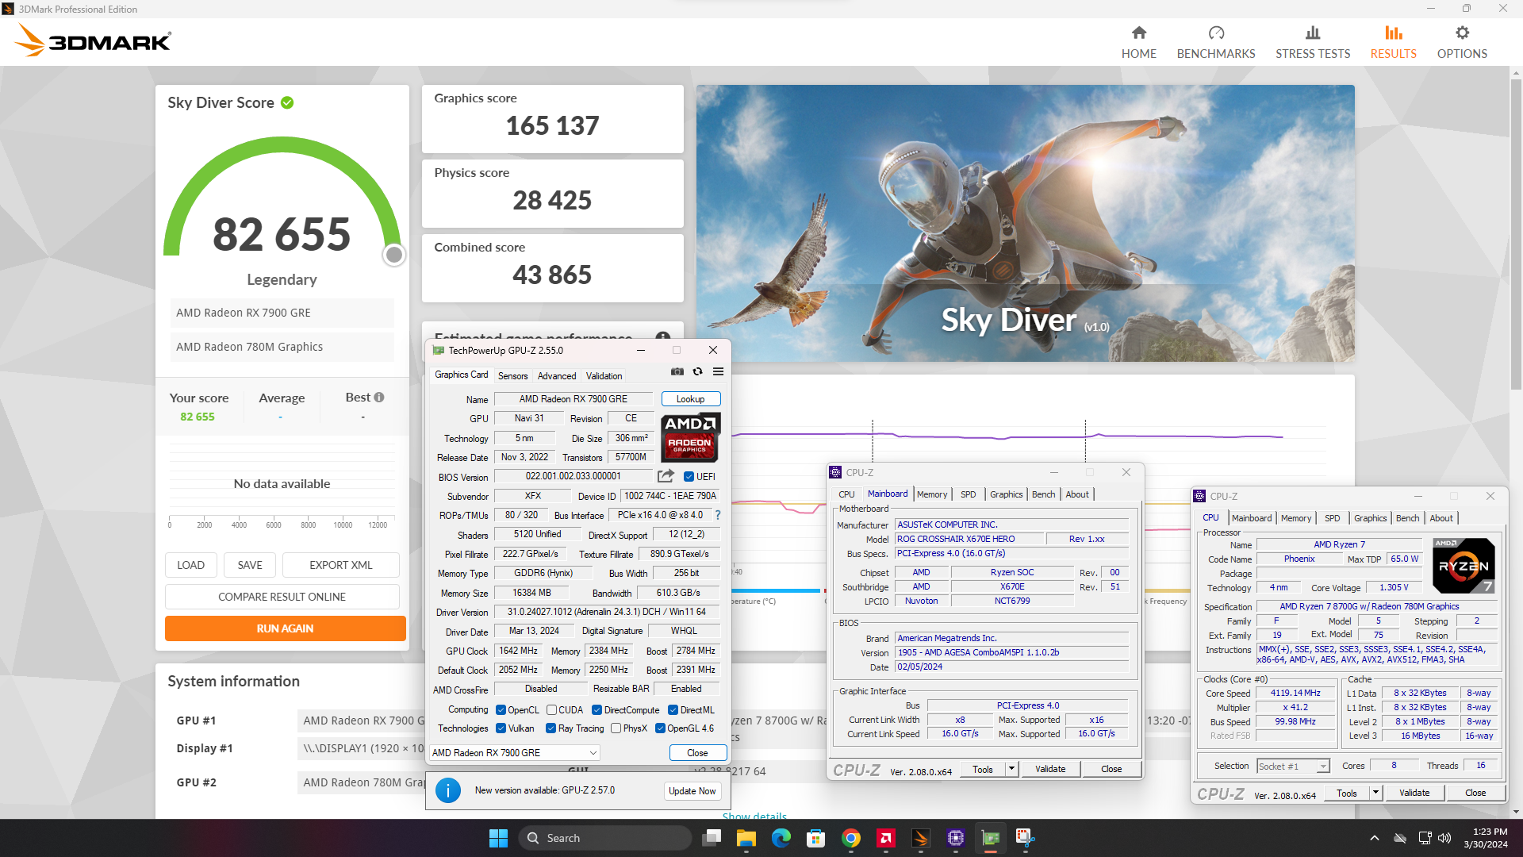The width and height of the screenshot is (1523, 857).
Task: Click the AMD Radeon logo in GPU-Z
Action: (x=689, y=437)
